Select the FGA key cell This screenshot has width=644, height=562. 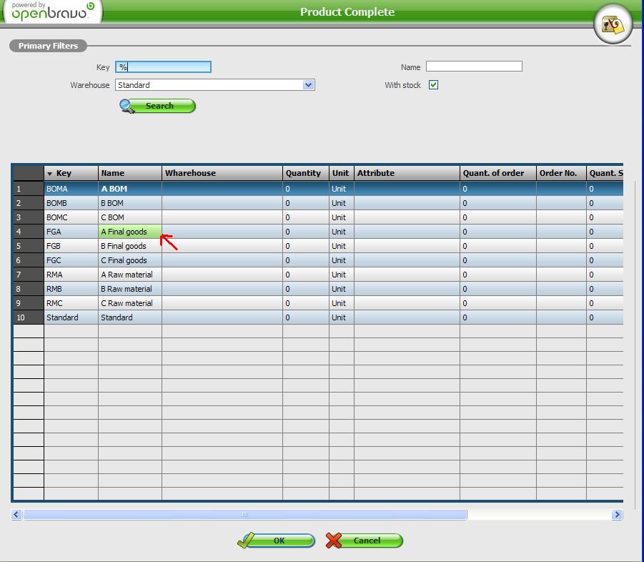tap(71, 232)
